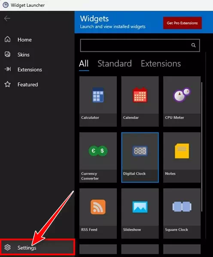Click the Settings gear icon
Viewport: 213px width, 257px height.
[x=7, y=247]
